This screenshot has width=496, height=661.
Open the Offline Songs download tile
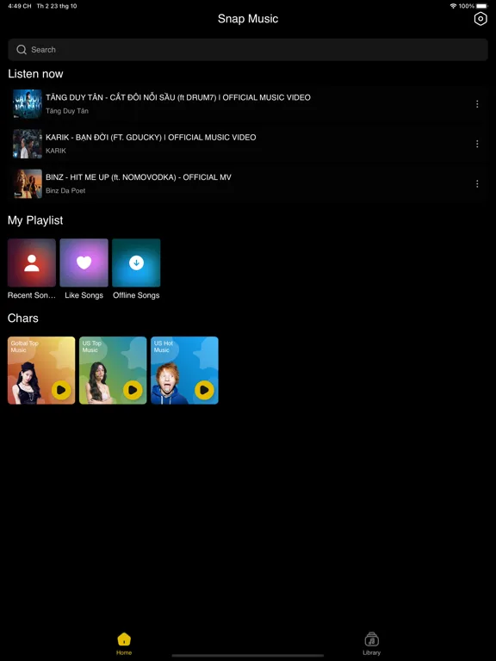pyautogui.click(x=136, y=263)
